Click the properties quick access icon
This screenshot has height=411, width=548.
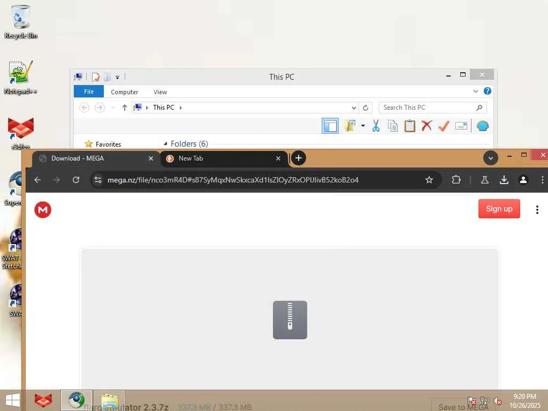96,77
